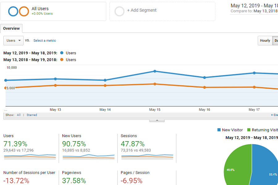Click the Pages / Session -6.95% metric

(x=132, y=181)
